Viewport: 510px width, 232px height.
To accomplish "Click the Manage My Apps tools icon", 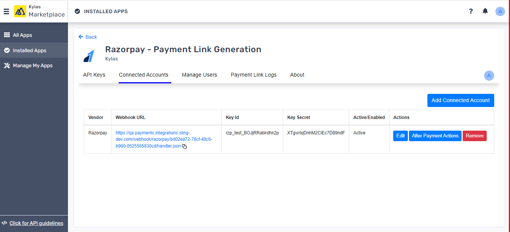I will (x=7, y=65).
